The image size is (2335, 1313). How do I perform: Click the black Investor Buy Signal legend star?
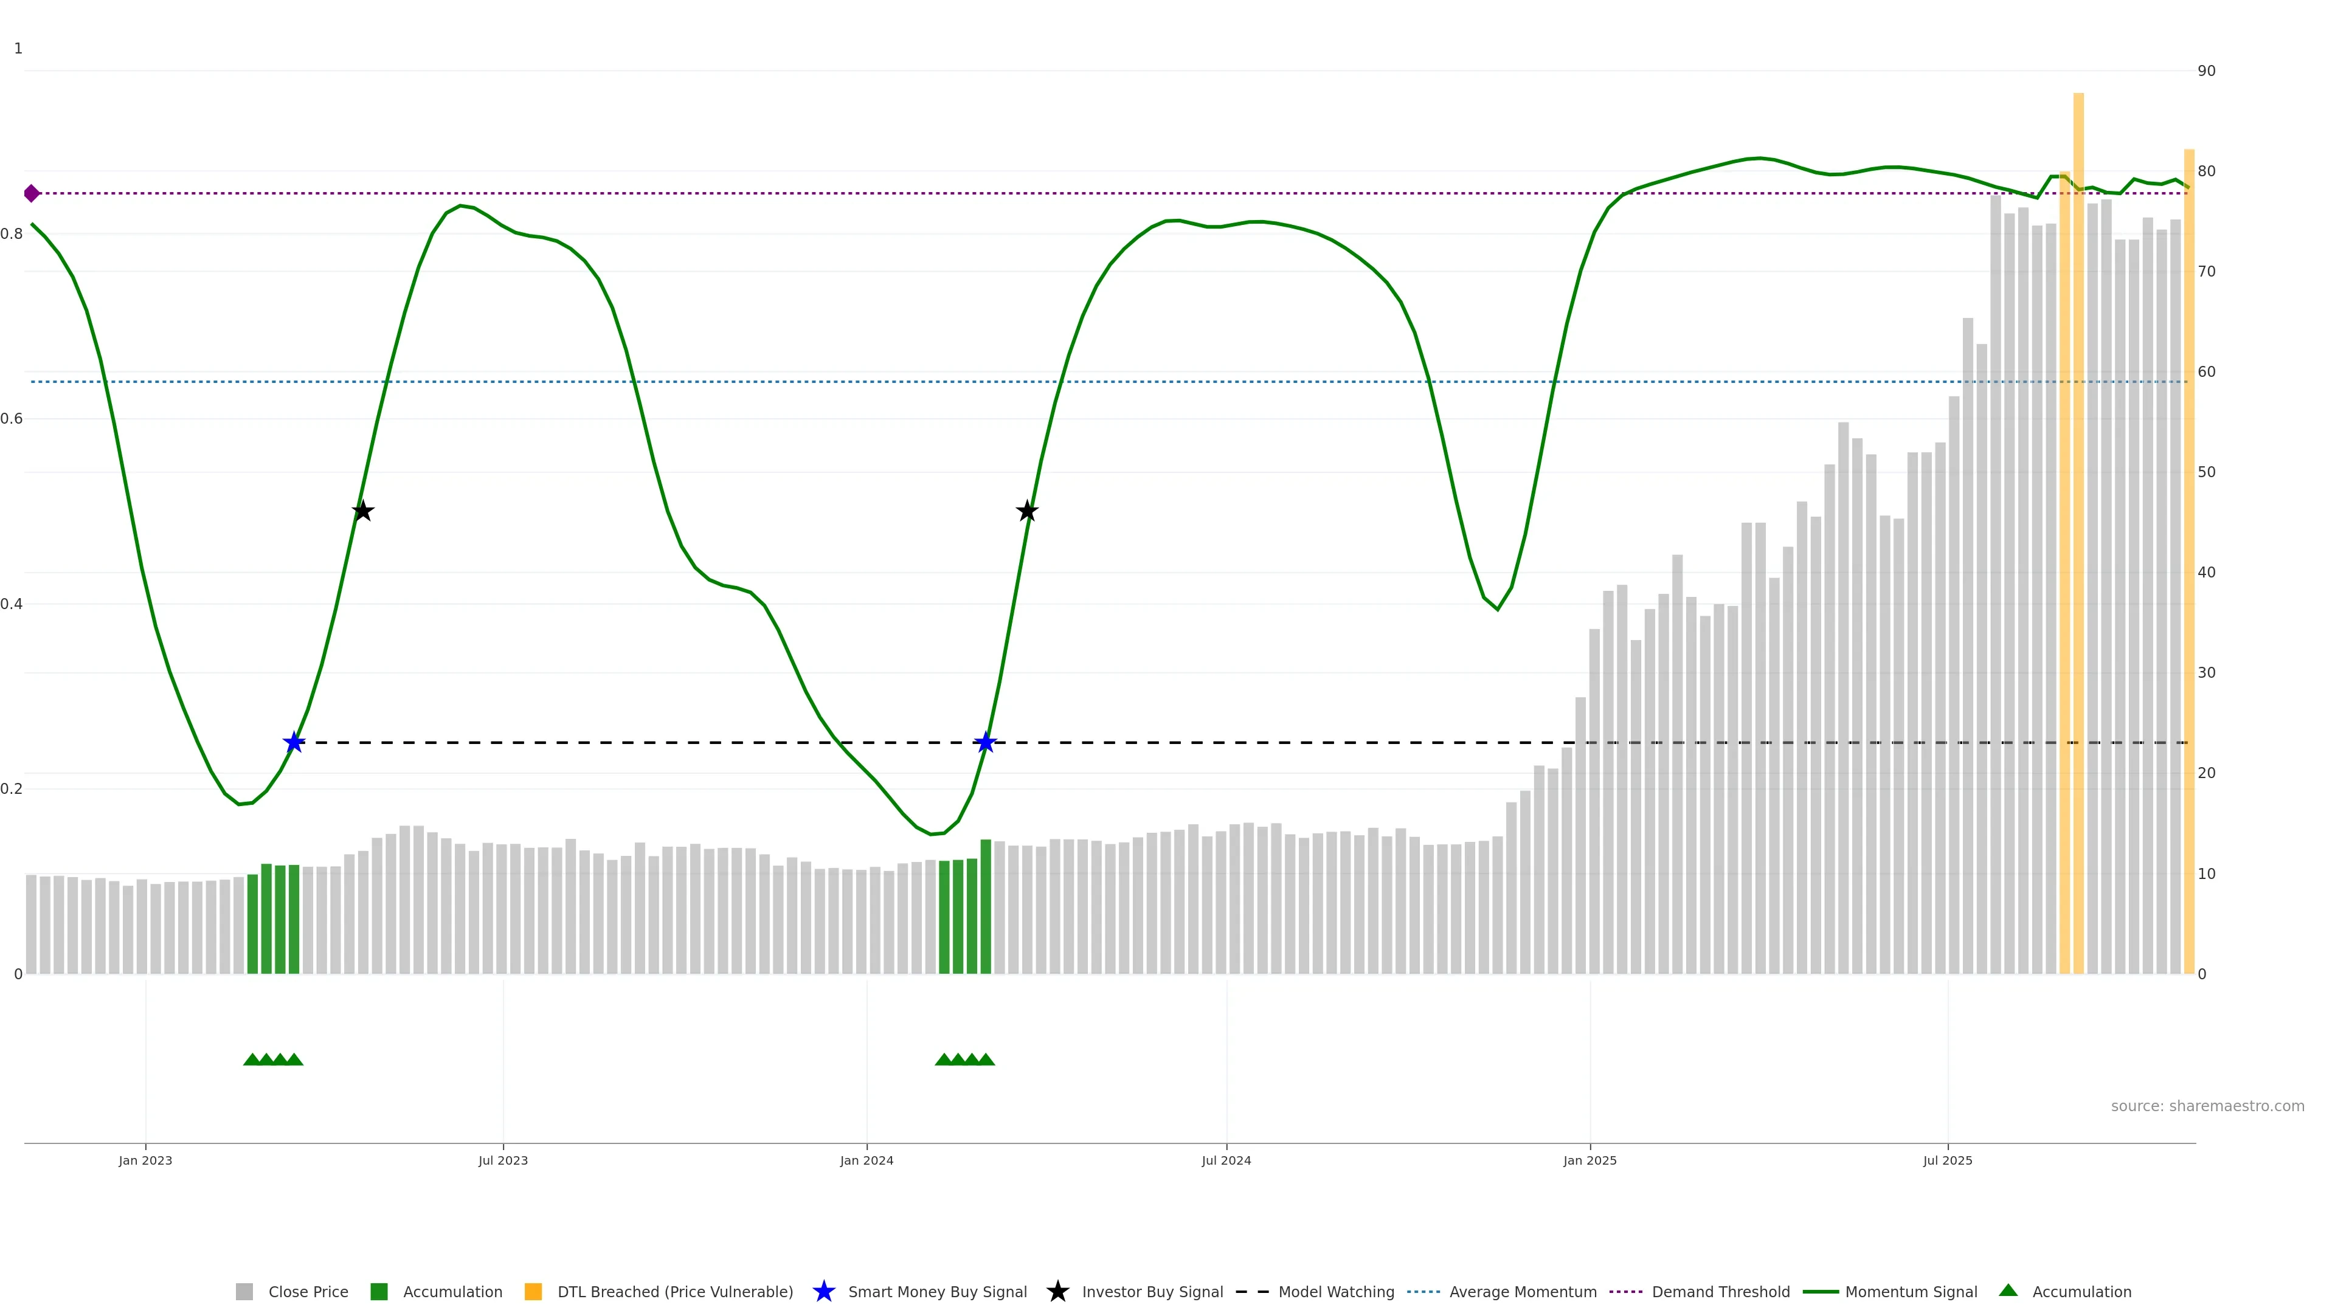tap(1057, 1291)
